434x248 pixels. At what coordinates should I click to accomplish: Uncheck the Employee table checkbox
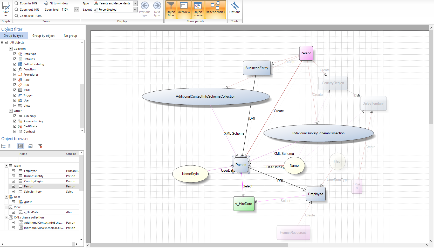click(x=13, y=171)
